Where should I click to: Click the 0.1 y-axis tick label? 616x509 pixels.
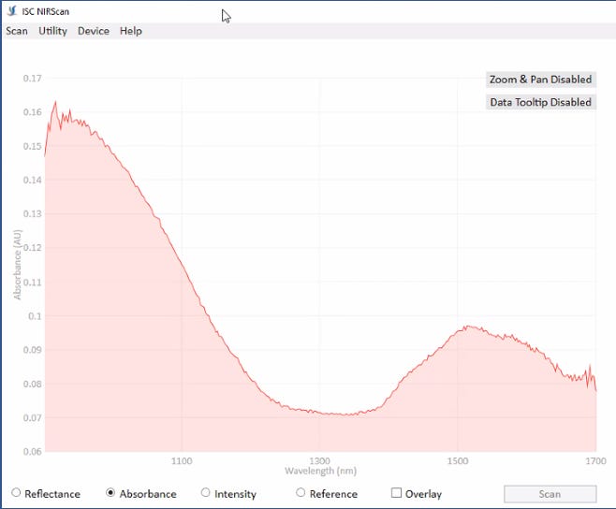pos(35,315)
